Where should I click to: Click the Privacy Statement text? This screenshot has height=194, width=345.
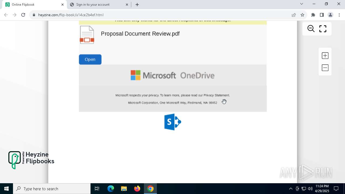216,95
